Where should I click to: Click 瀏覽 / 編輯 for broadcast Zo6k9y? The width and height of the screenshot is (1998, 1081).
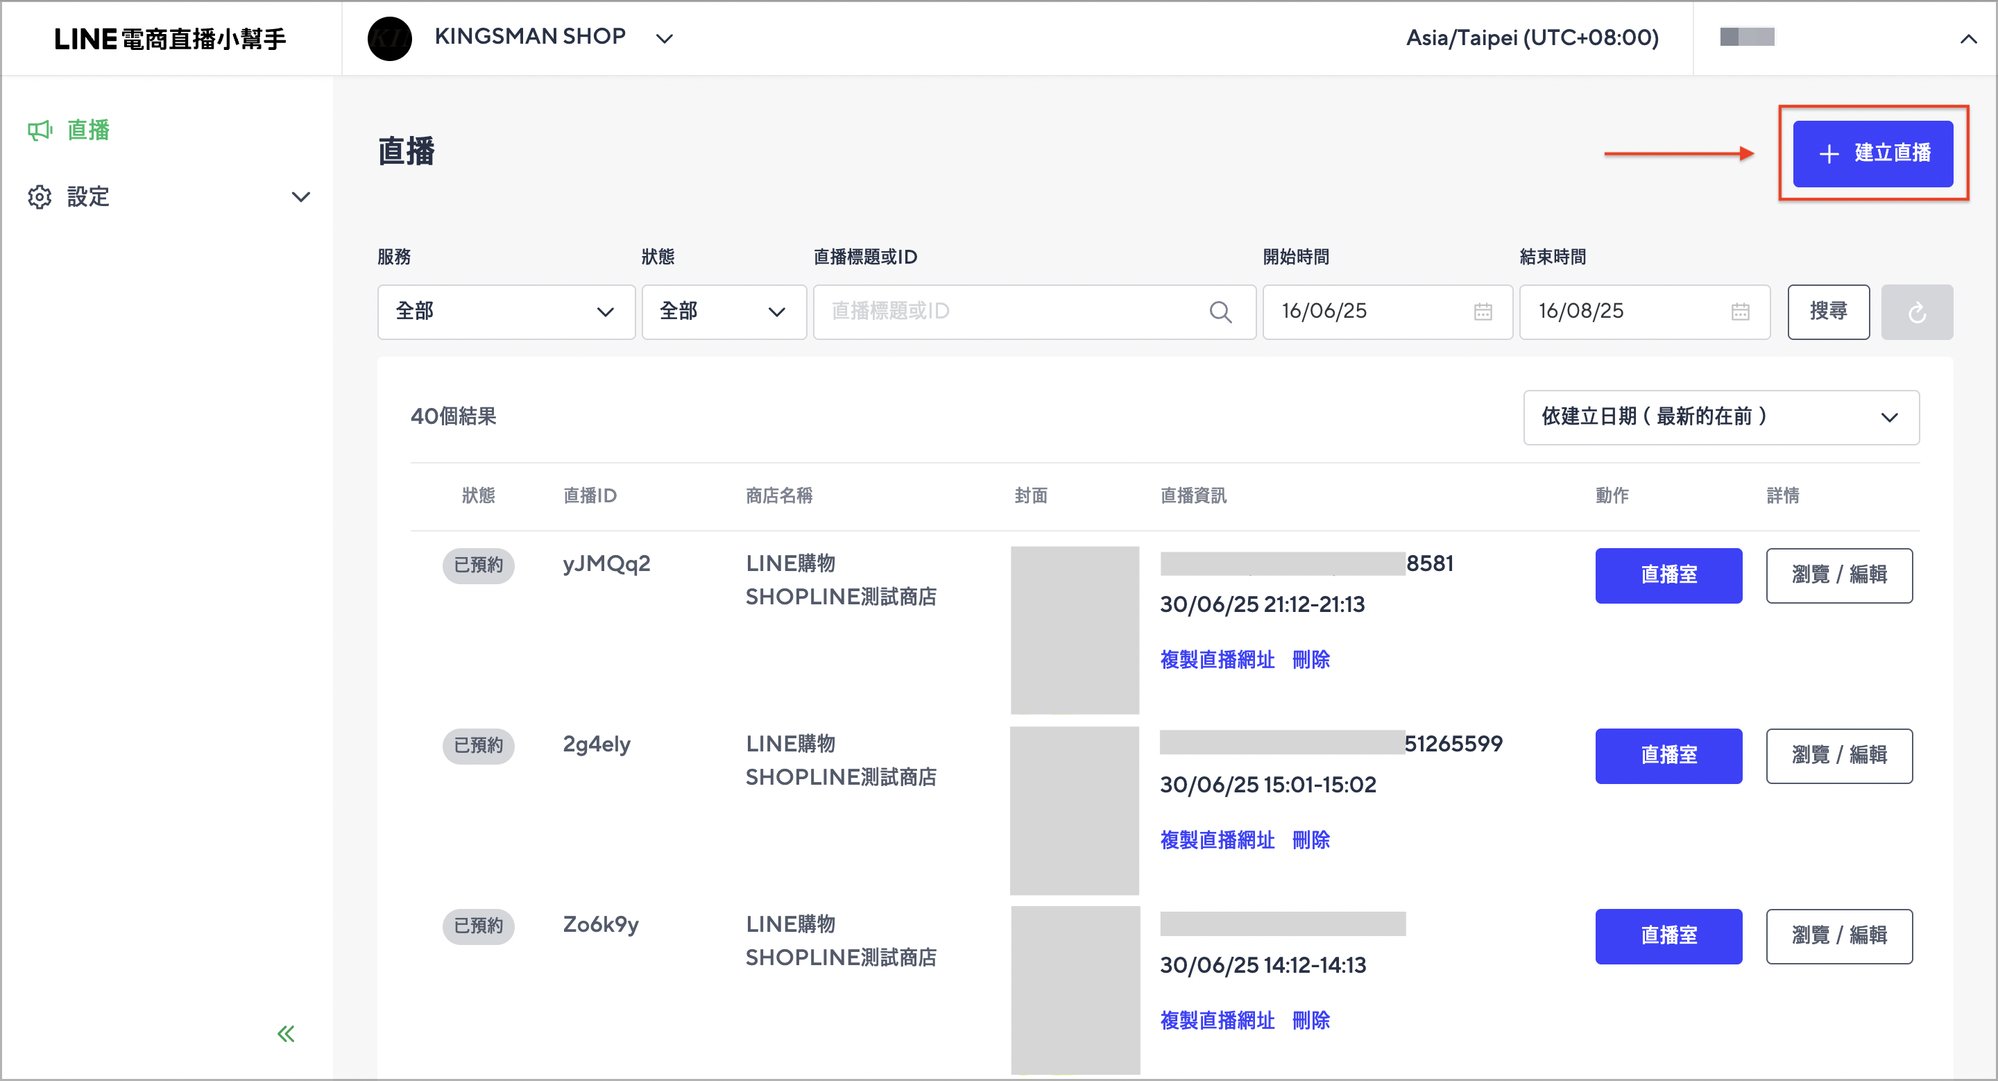1839,936
